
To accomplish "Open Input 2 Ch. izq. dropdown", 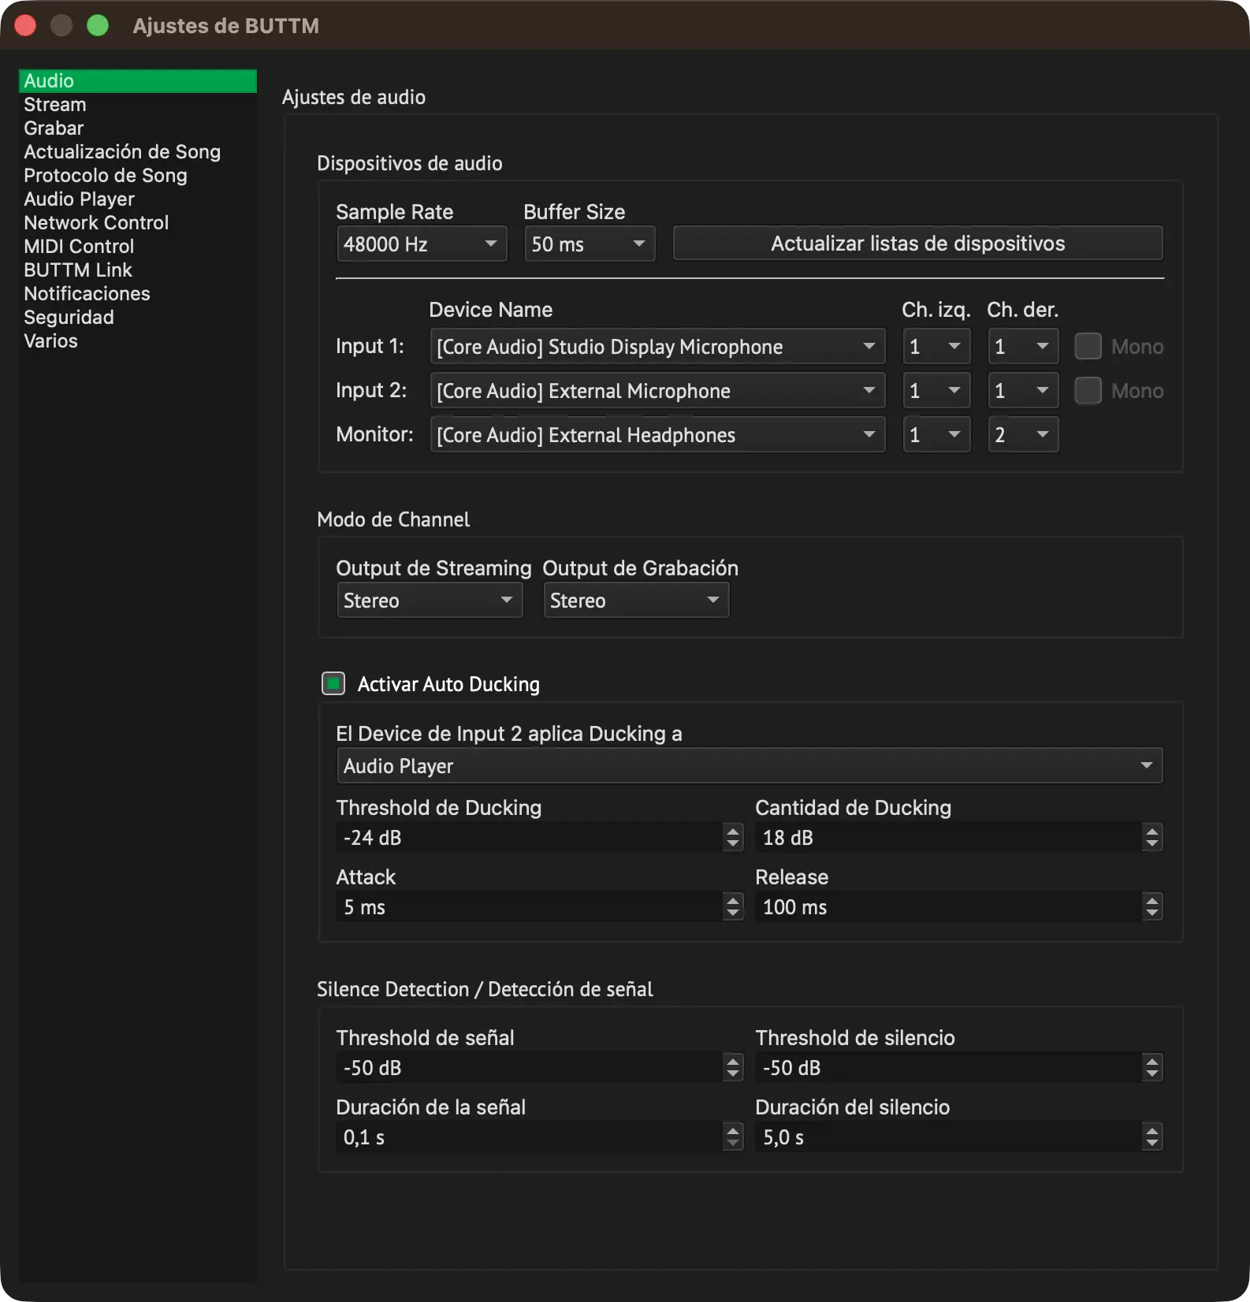I will 936,391.
